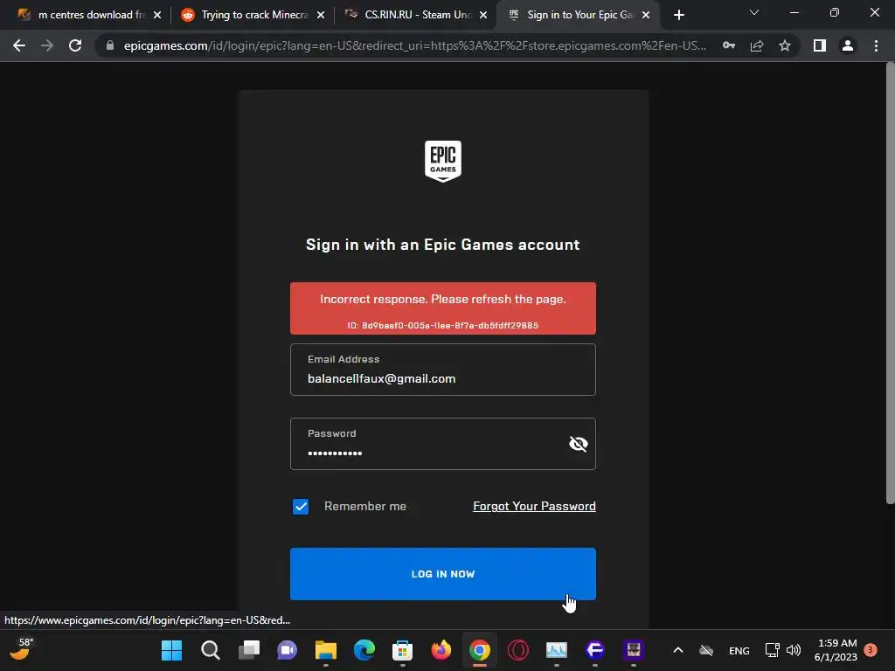
Task: Click the error ID text in red banner
Action: pos(443,325)
